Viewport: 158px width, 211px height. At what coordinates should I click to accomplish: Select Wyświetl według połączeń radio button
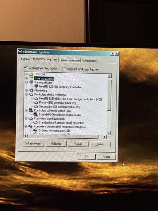coord(64,68)
